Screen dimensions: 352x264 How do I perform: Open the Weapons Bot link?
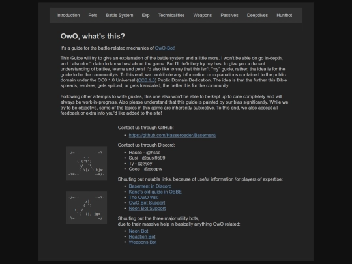[x=143, y=242]
